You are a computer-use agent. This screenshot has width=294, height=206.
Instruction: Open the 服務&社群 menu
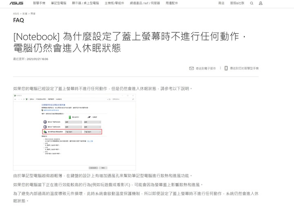pyautogui.click(x=237, y=3)
